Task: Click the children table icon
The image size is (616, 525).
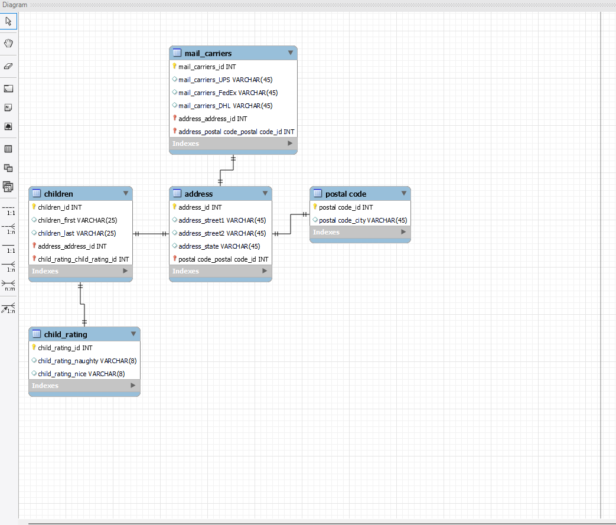Action: pos(37,193)
